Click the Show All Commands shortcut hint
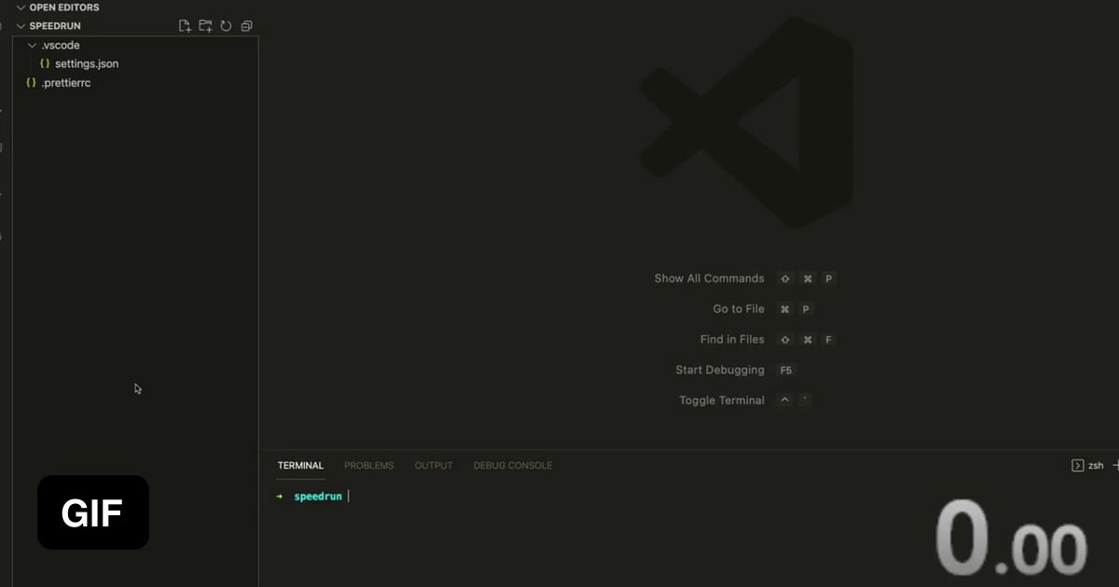The height and width of the screenshot is (587, 1119). (x=709, y=279)
